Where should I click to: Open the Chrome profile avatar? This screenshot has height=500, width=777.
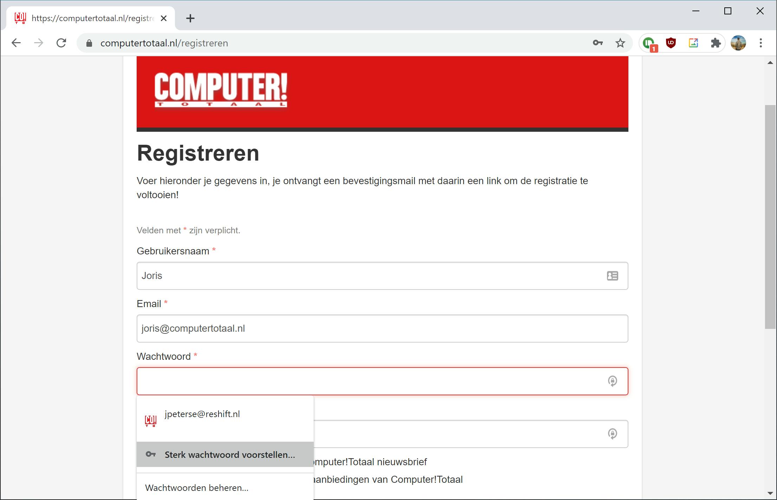coord(738,43)
